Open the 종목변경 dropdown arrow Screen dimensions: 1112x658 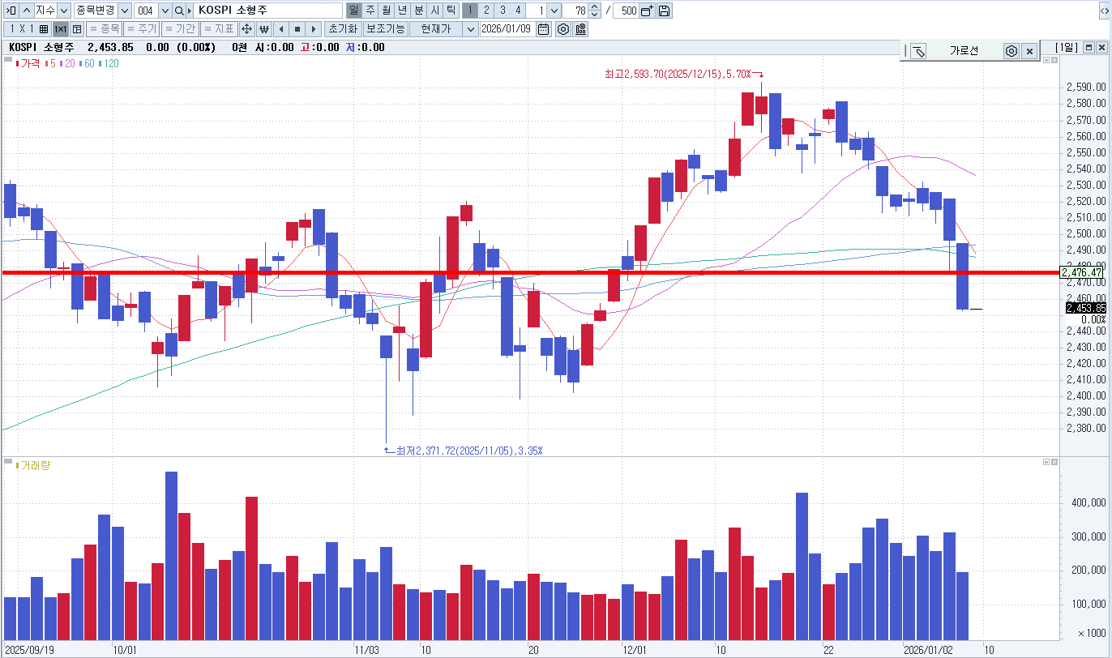124,11
